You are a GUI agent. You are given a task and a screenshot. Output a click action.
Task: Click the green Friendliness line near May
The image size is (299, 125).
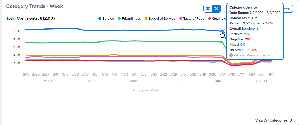point(134,41)
